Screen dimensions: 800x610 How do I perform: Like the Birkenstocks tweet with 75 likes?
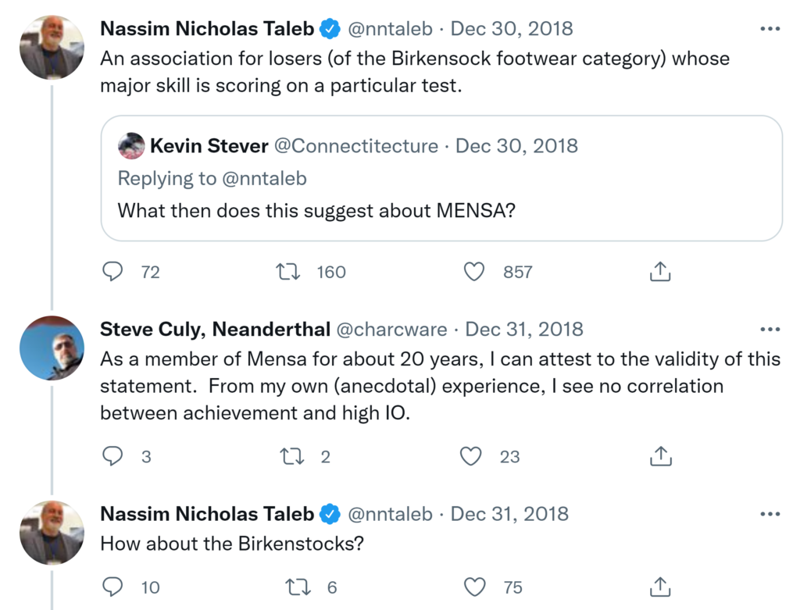474,587
